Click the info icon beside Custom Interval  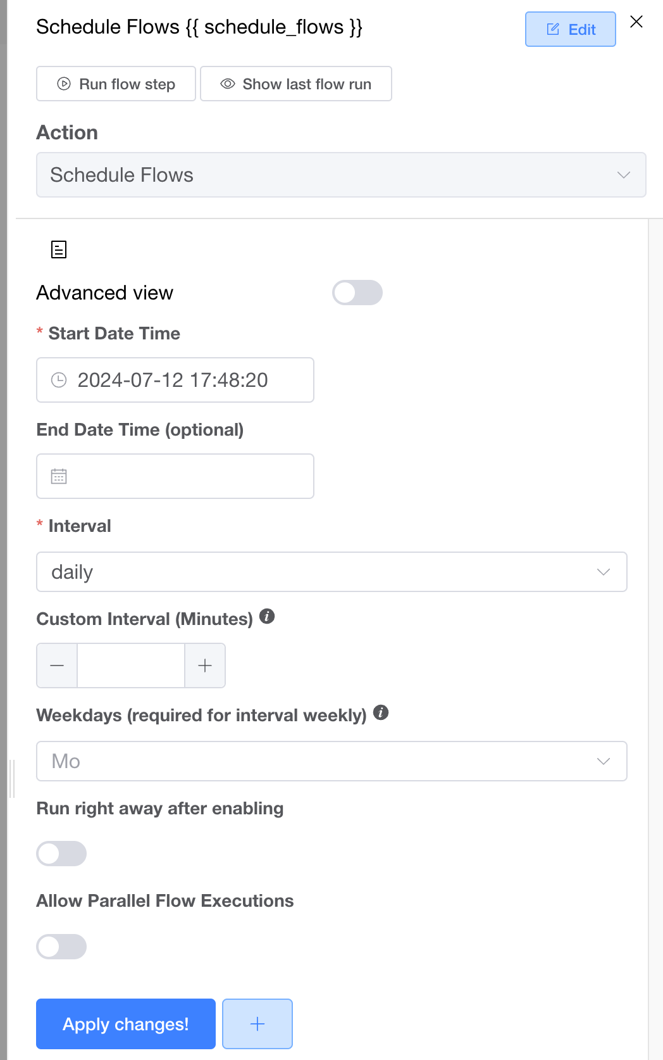coord(267,616)
